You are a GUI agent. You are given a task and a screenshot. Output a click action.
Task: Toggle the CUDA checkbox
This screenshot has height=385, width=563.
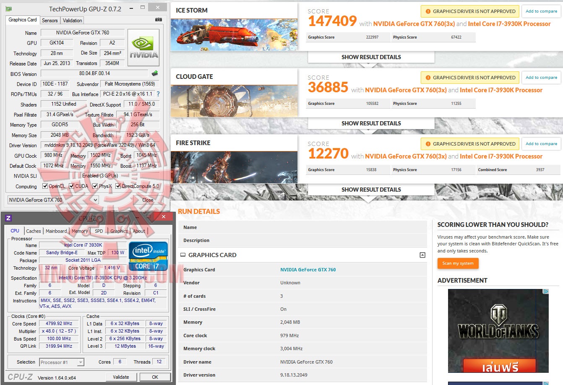pos(72,186)
